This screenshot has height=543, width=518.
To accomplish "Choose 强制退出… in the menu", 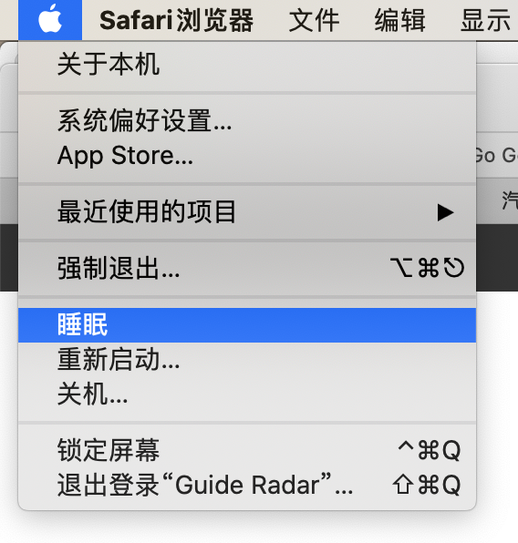I will (247, 268).
